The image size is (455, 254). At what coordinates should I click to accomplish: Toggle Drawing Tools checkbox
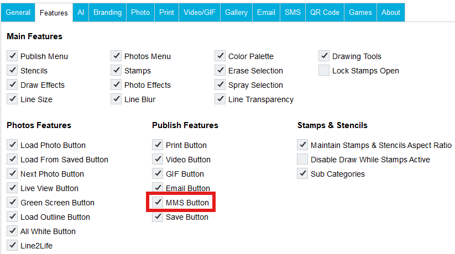[x=324, y=56]
